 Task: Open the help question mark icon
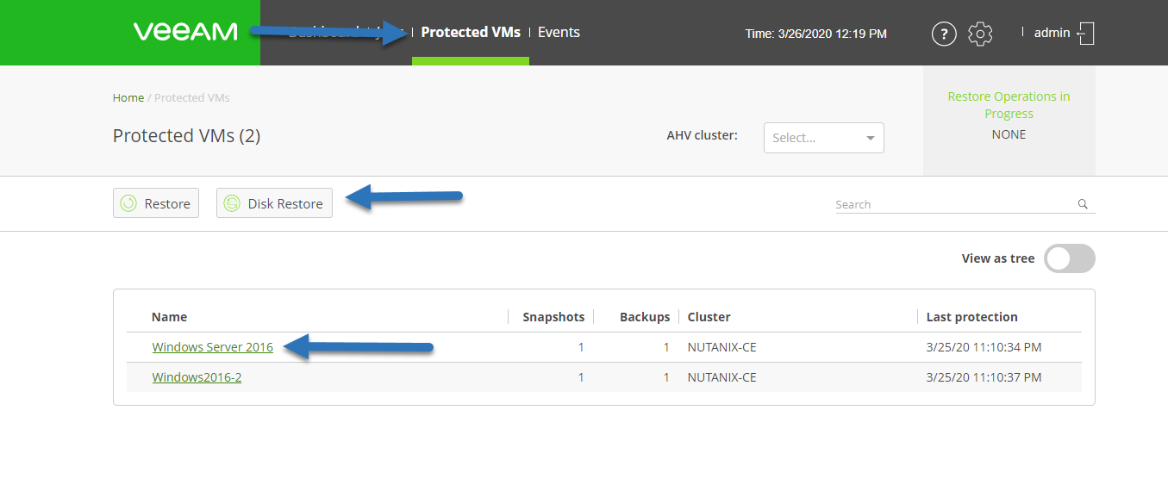click(x=945, y=34)
